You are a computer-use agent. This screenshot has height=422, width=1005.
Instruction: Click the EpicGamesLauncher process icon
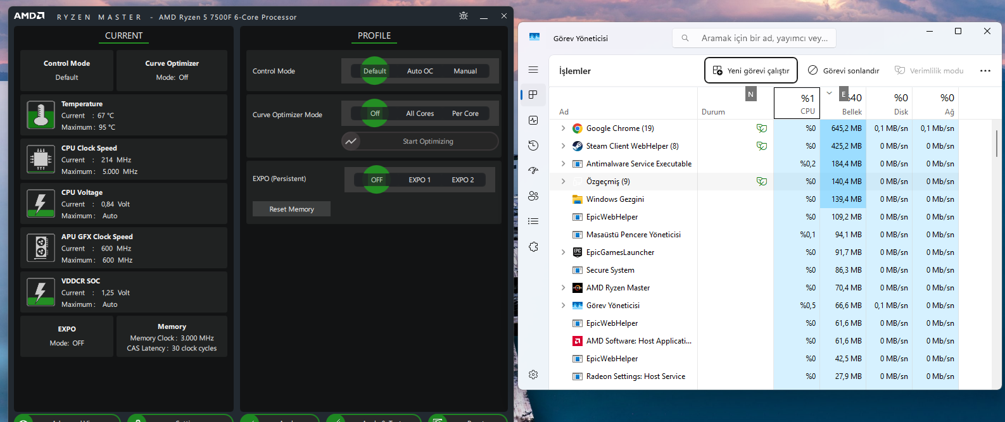click(x=578, y=252)
